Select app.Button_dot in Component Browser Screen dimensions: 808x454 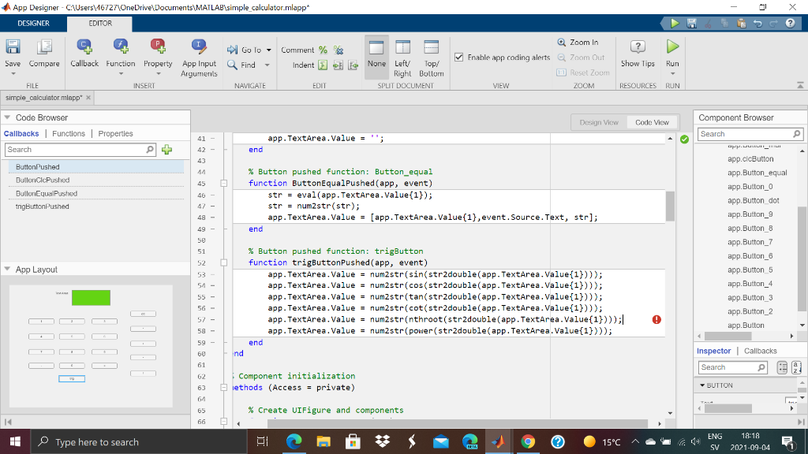click(x=753, y=200)
